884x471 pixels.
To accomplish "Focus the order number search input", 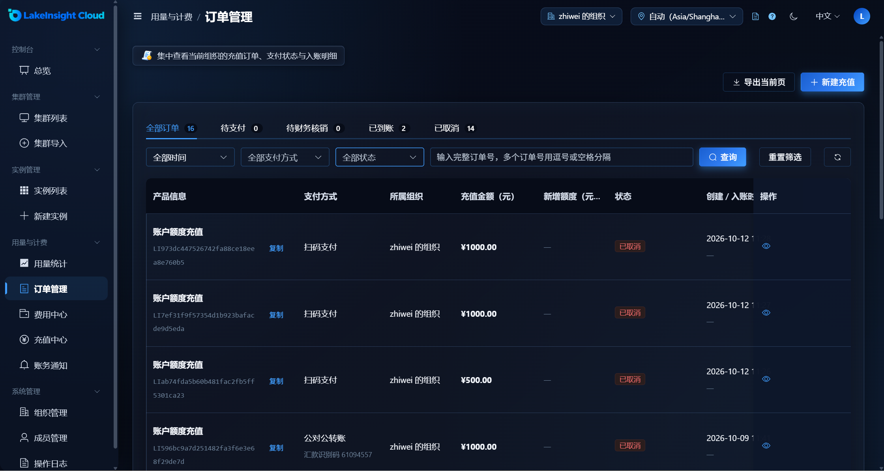I will [561, 157].
